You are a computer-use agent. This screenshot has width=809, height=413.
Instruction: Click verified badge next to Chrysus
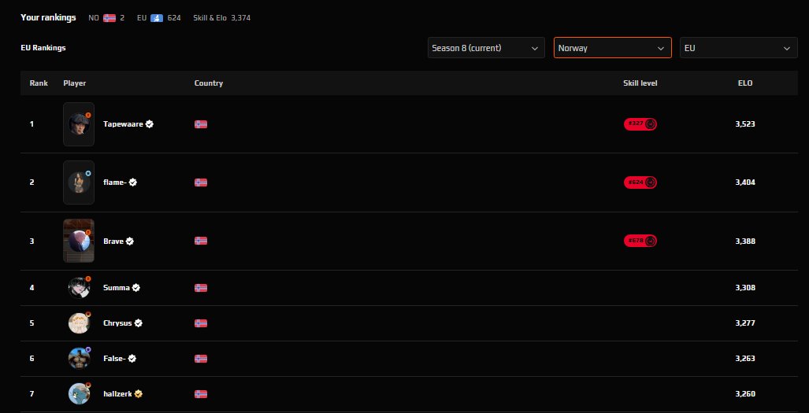point(139,323)
